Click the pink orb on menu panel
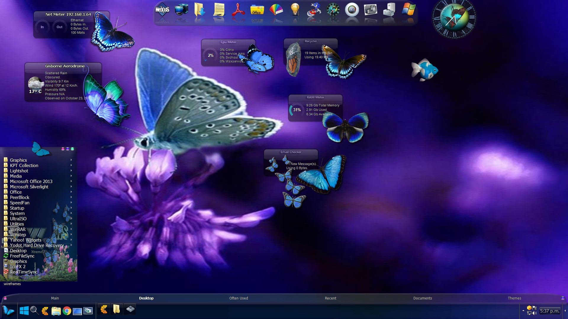568x319 pixels. 63,149
